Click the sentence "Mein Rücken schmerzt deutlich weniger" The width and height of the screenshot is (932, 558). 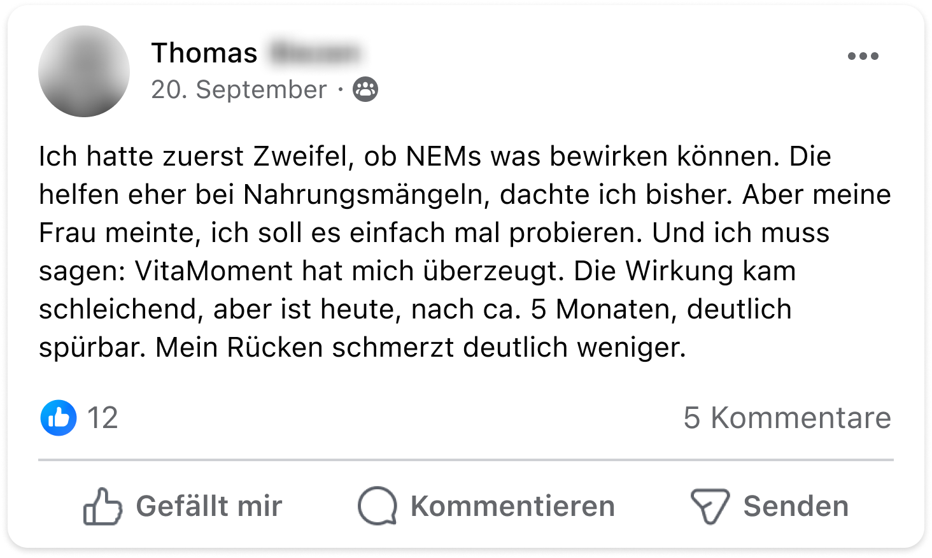[420, 348]
